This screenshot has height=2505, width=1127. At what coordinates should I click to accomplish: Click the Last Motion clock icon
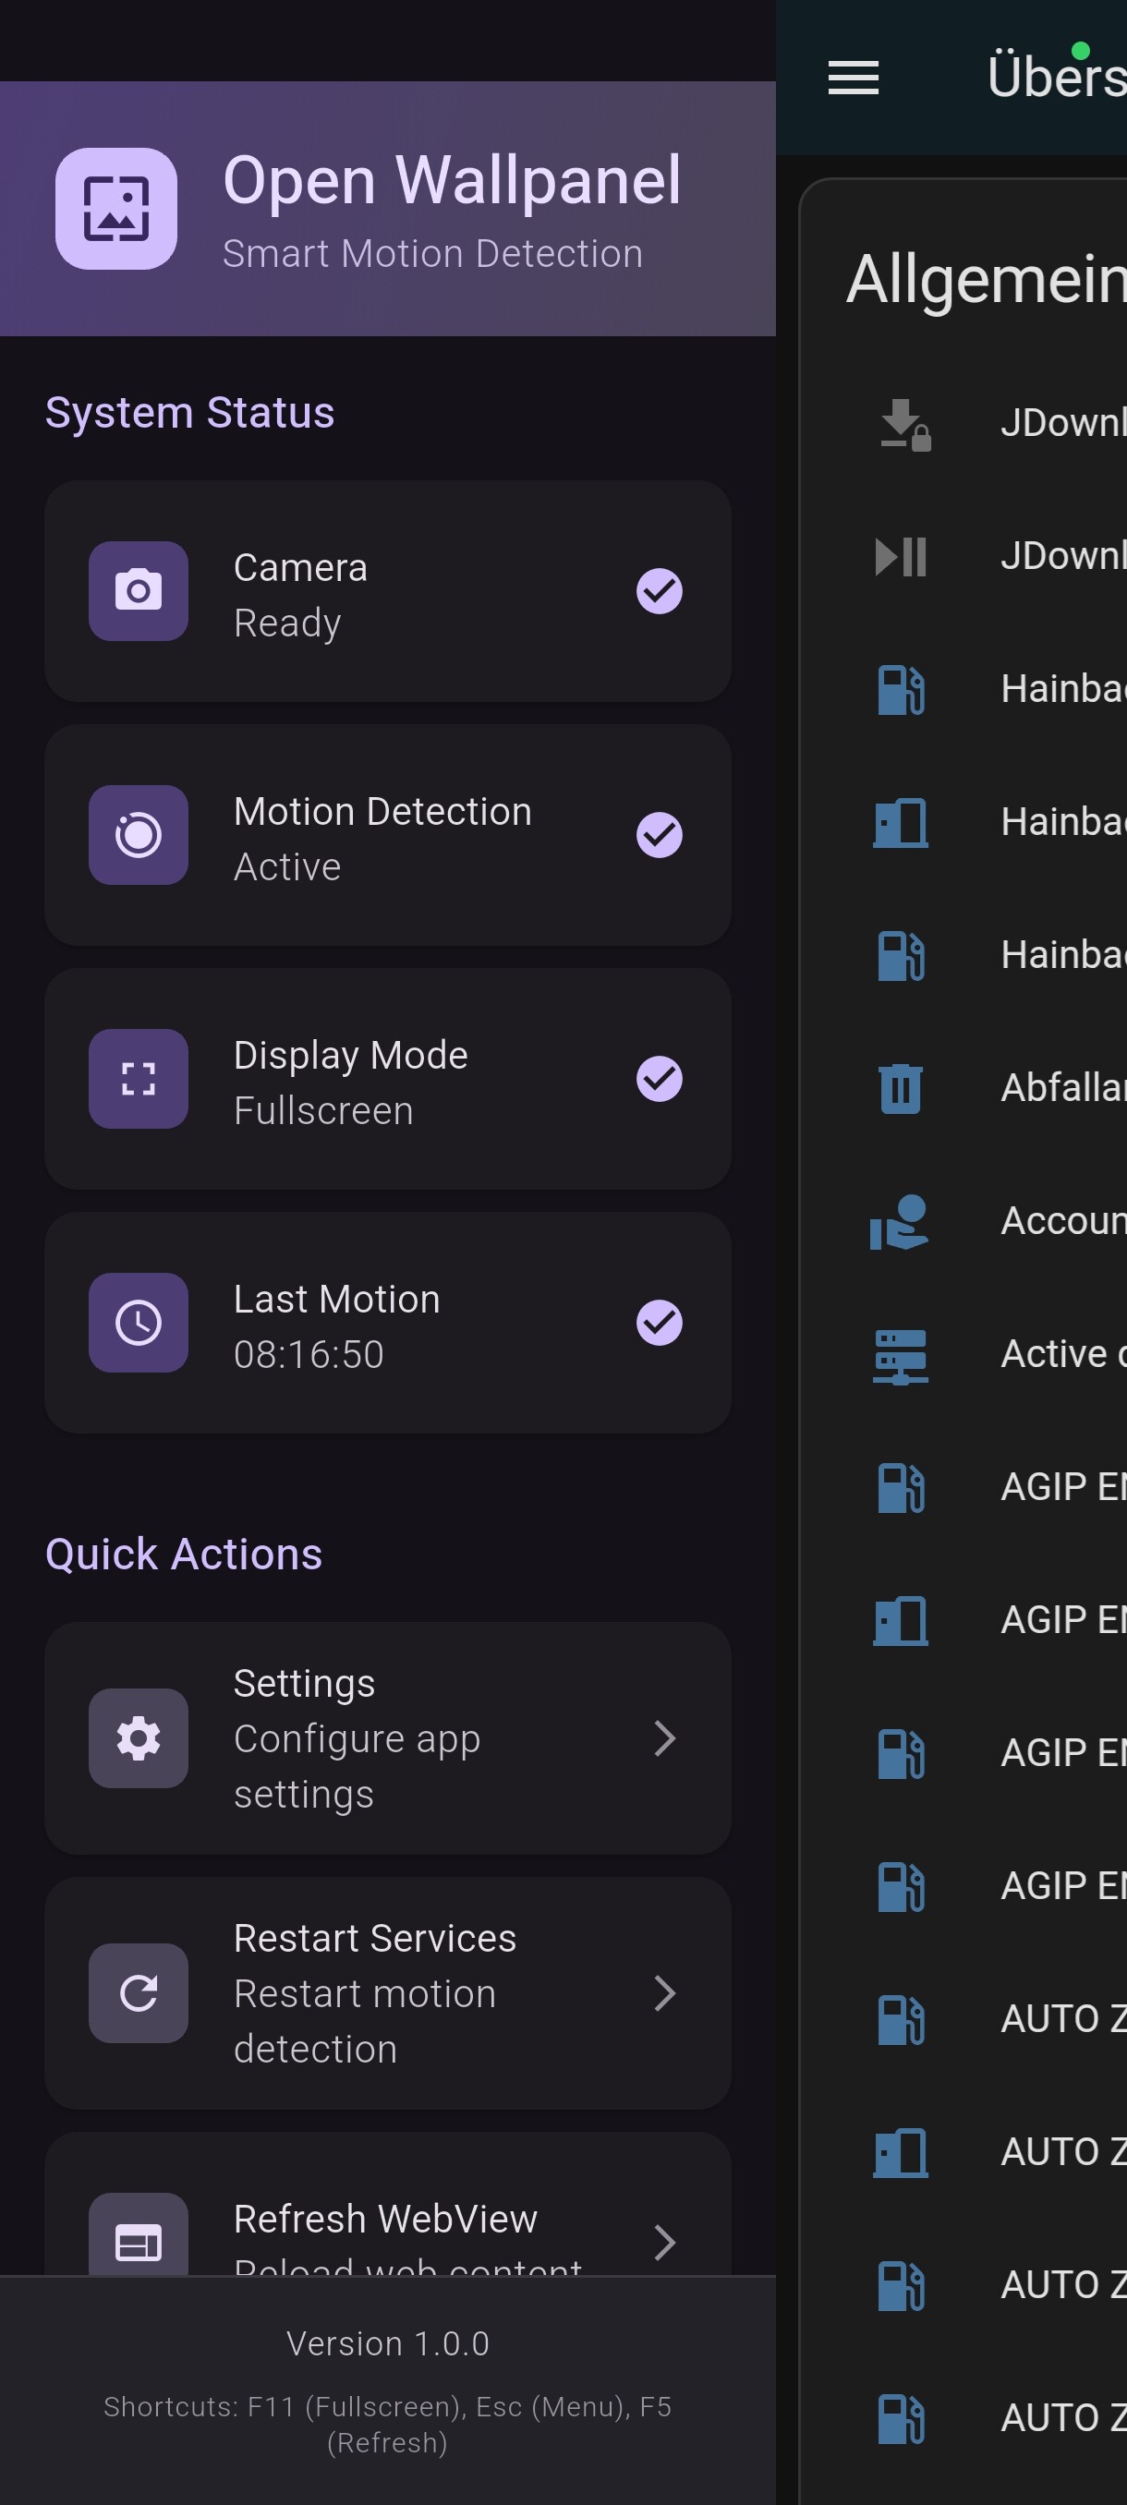point(138,1323)
